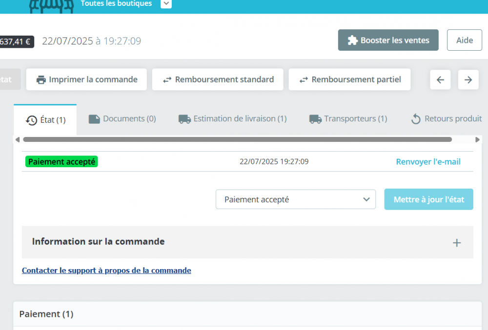Go to previous order with left arrow

[x=440, y=80]
